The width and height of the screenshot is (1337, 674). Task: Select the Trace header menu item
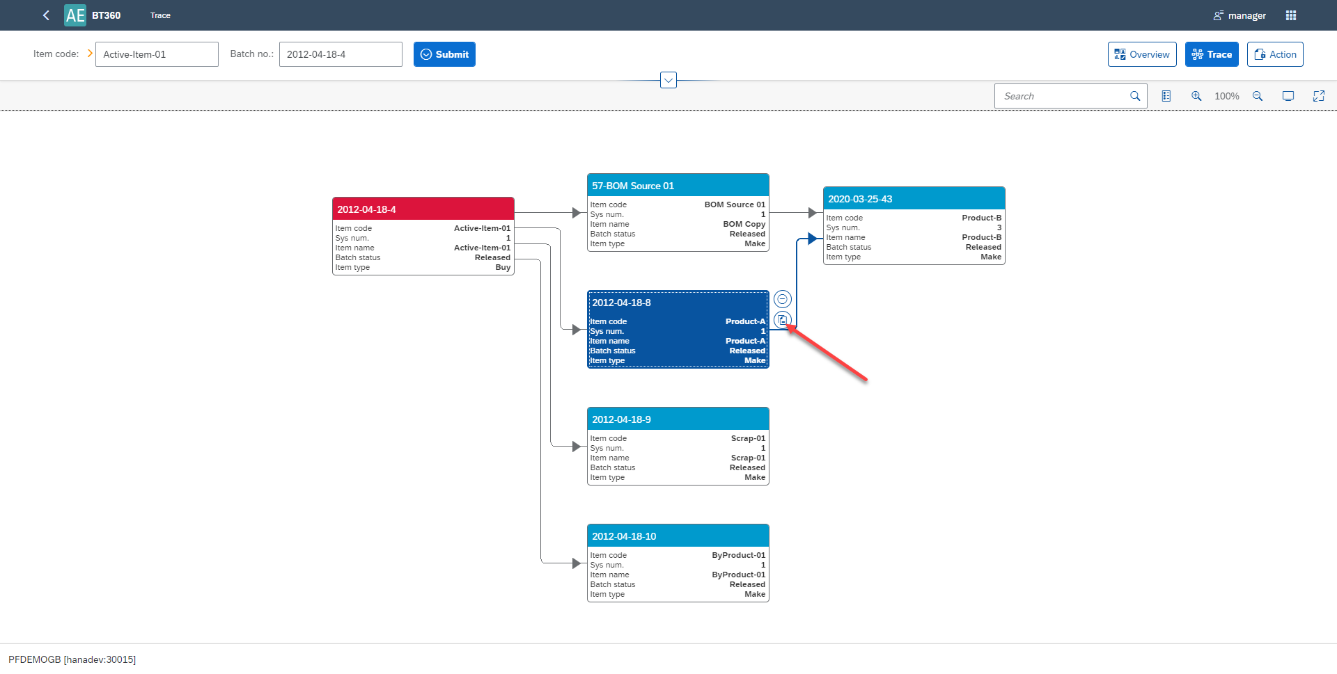(160, 15)
